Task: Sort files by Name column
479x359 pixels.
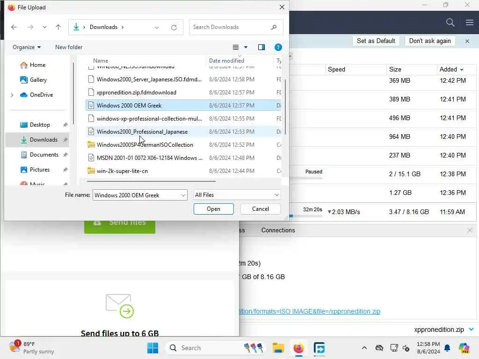Action: (101, 61)
